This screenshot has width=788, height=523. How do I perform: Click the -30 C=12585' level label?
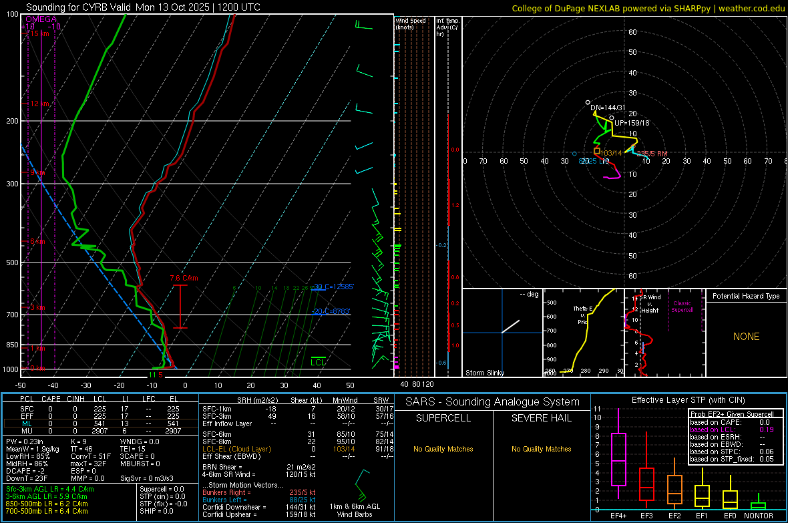[333, 287]
